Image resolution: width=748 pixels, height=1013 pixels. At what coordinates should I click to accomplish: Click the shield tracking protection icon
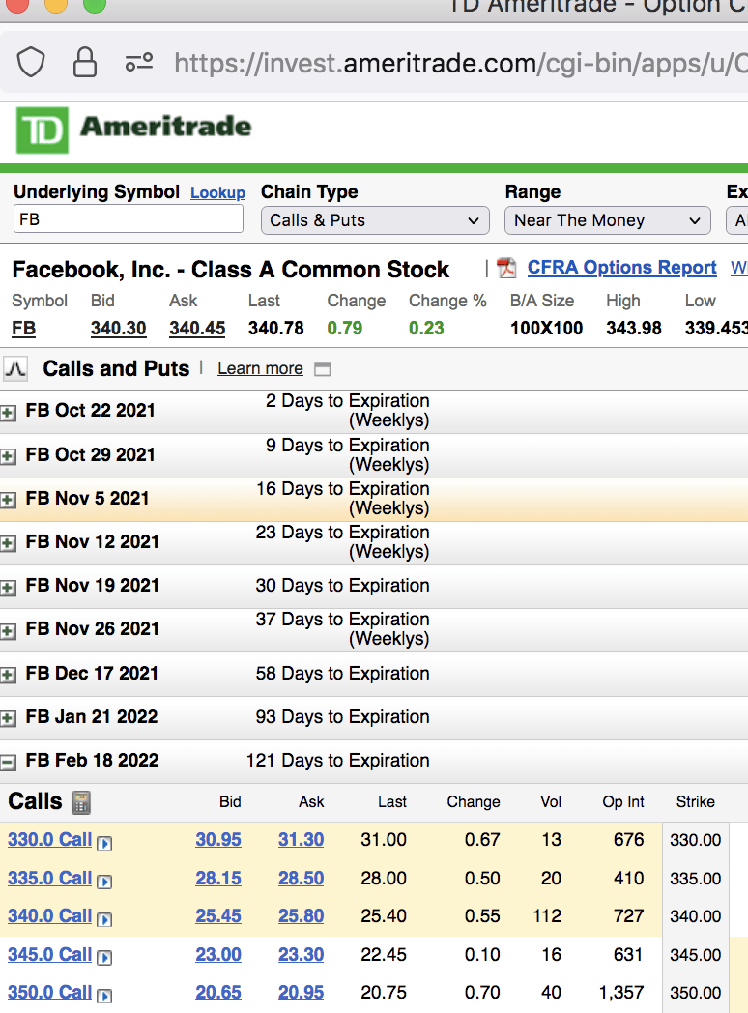coord(32,63)
